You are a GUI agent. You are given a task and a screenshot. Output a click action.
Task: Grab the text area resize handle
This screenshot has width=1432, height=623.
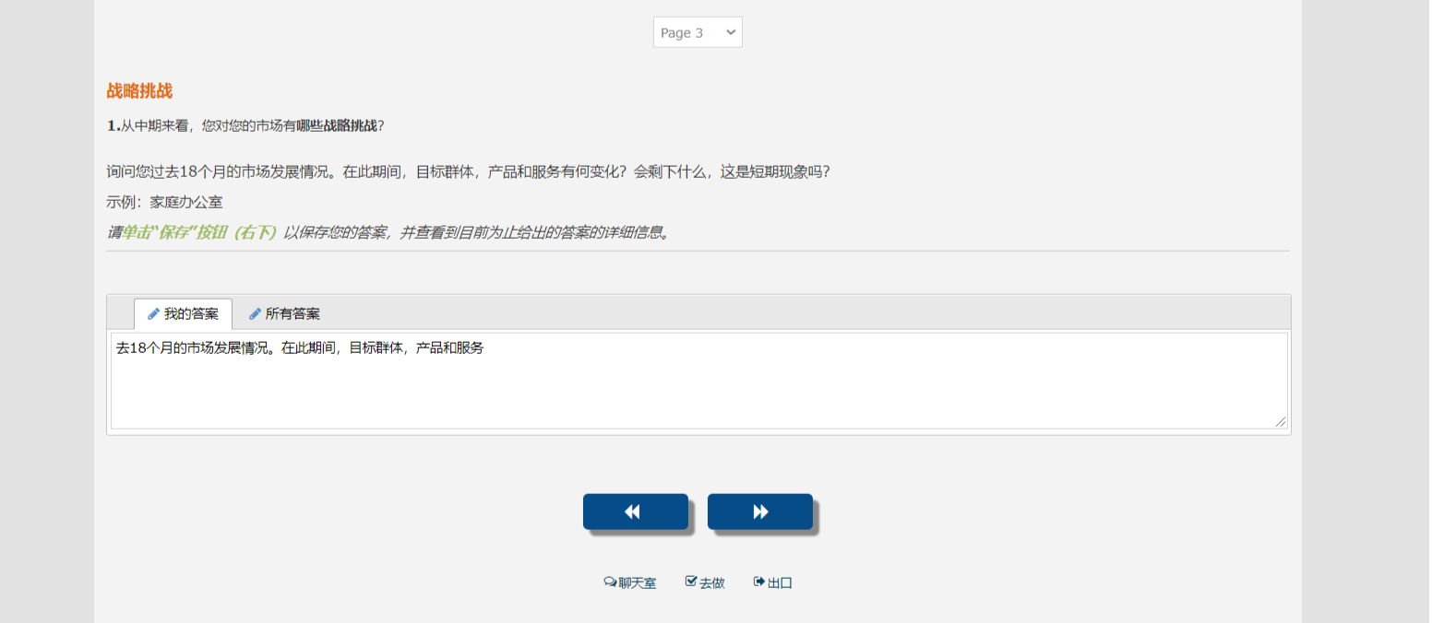pyautogui.click(x=1281, y=422)
